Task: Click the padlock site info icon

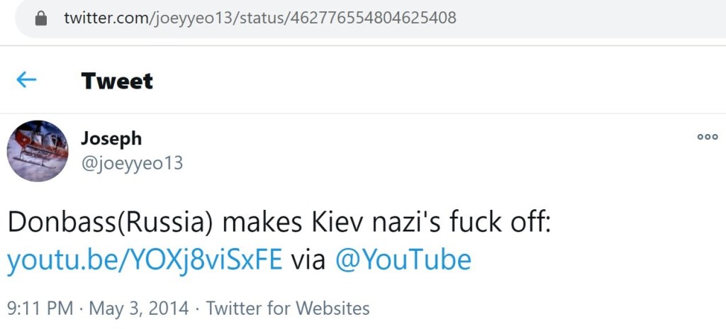Action: (41, 18)
